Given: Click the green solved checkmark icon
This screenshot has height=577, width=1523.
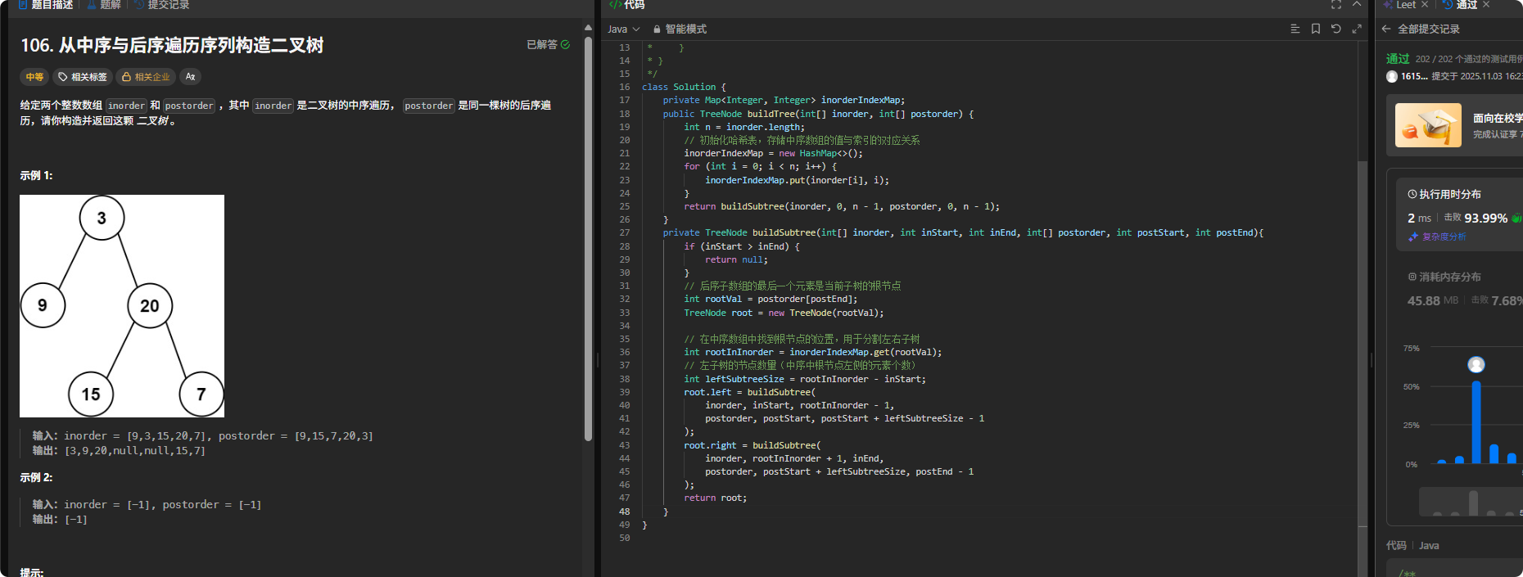Looking at the screenshot, I should click(565, 45).
